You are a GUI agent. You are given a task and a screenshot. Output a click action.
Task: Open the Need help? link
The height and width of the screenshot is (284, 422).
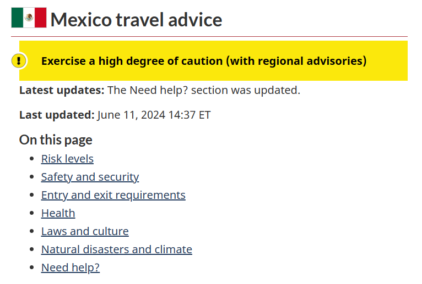(x=71, y=268)
